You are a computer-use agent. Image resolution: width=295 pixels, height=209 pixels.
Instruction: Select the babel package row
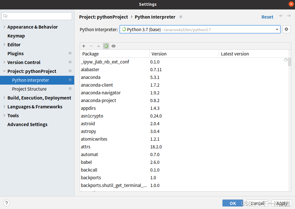click(x=184, y=162)
